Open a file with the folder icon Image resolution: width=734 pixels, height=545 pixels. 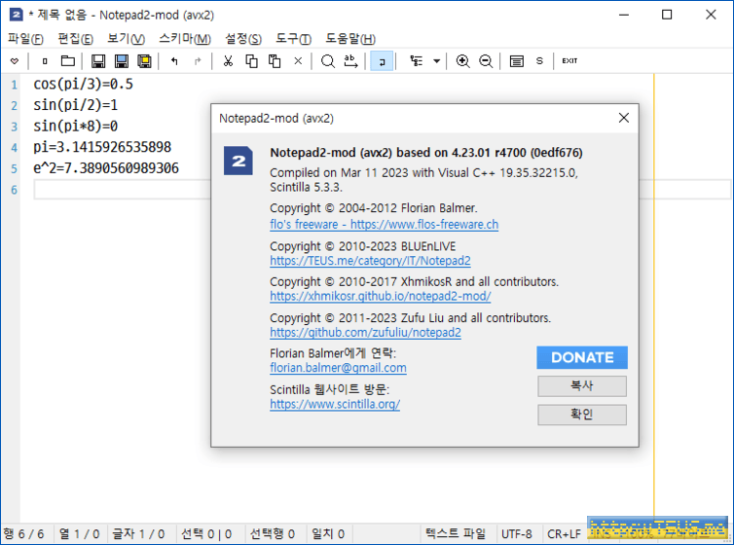click(x=68, y=61)
